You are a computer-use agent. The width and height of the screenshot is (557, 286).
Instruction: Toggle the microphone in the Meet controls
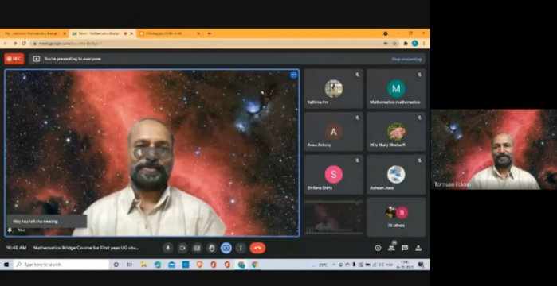point(168,248)
